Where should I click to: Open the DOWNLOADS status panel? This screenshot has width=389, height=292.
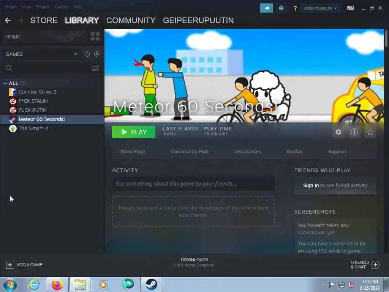[194, 262]
